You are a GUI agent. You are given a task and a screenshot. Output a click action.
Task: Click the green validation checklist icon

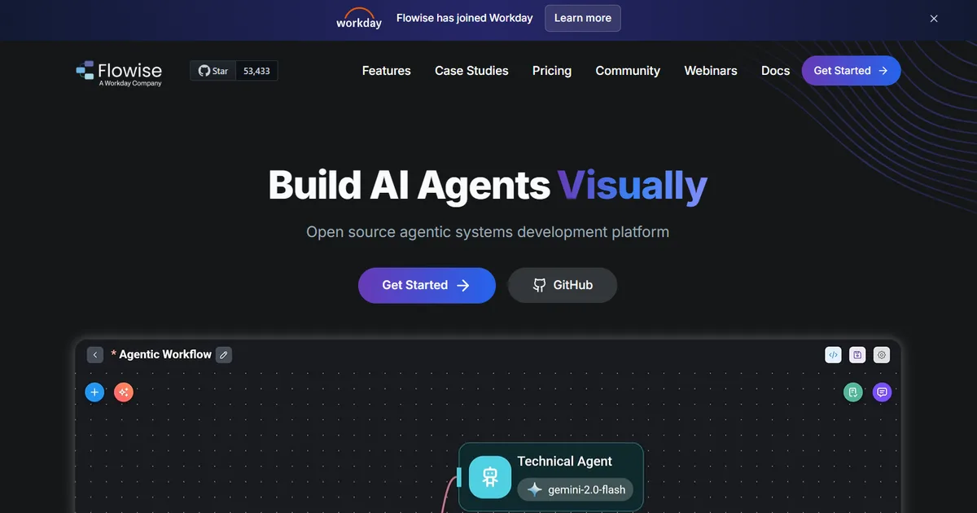point(852,392)
